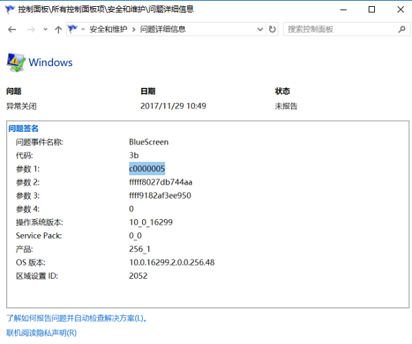The image size is (412, 344).
Task: Click the magnifier search icon
Action: 402,29
